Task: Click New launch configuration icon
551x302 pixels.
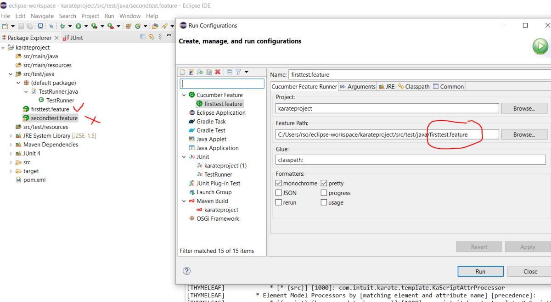Action: tap(182, 72)
